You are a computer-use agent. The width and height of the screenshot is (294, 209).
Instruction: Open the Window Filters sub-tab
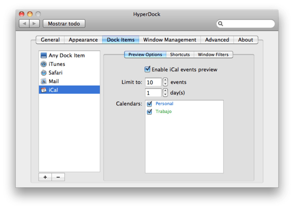tap(213, 55)
